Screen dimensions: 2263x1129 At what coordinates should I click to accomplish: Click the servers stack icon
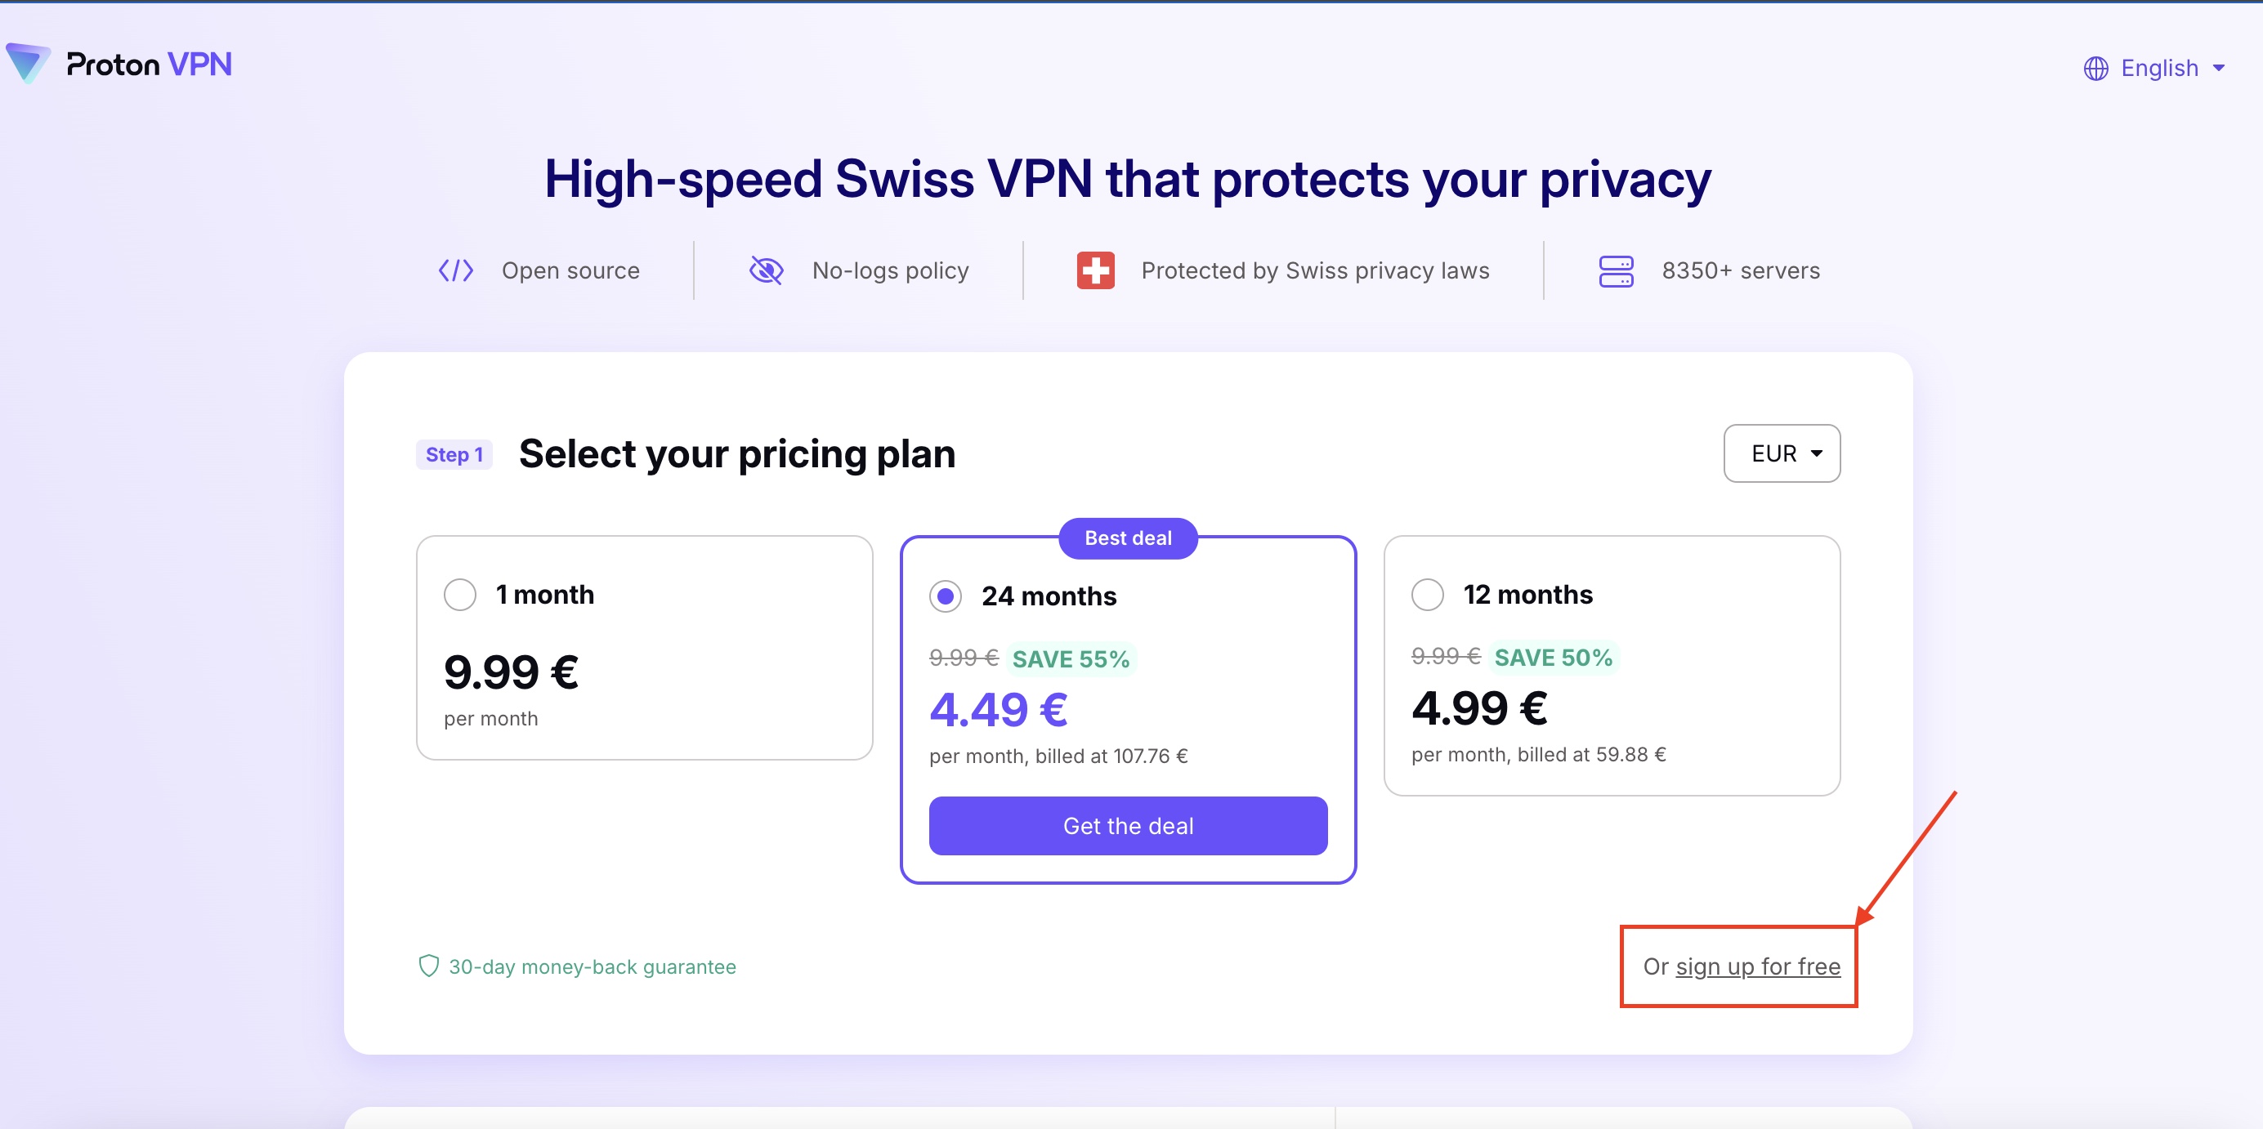pos(1616,271)
